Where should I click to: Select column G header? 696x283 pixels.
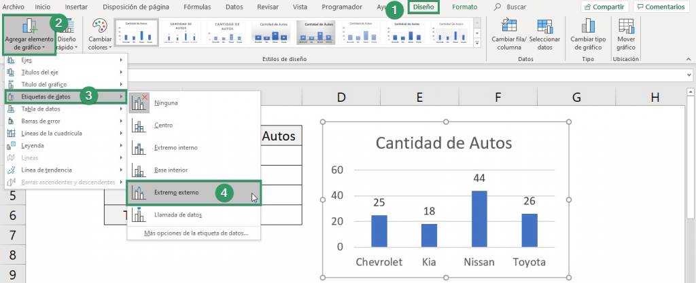pyautogui.click(x=576, y=98)
